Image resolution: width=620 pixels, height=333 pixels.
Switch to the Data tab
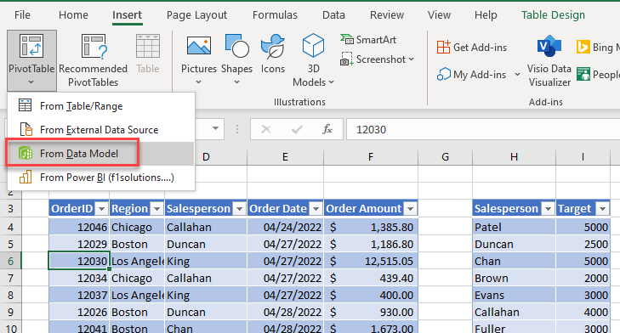(x=333, y=15)
